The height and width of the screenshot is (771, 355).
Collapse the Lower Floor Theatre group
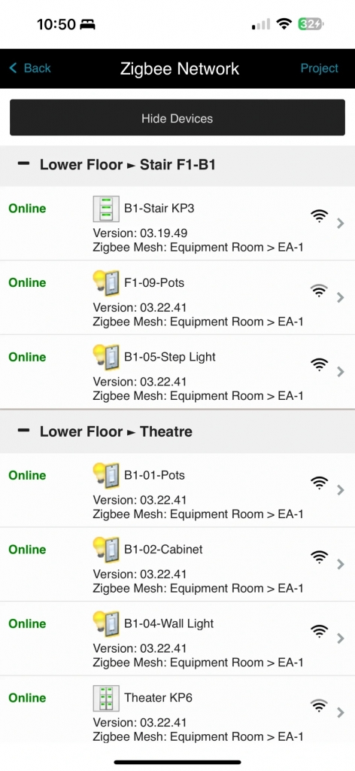point(23,431)
